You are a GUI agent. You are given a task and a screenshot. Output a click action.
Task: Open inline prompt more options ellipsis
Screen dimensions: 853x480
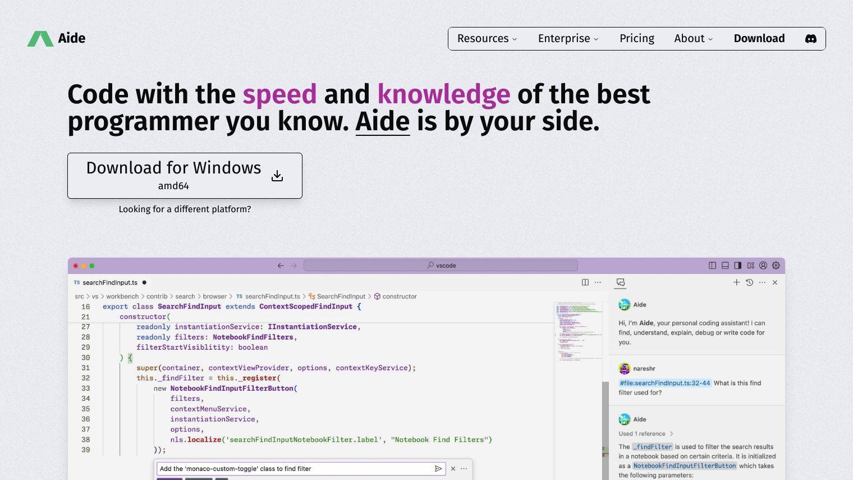(464, 469)
